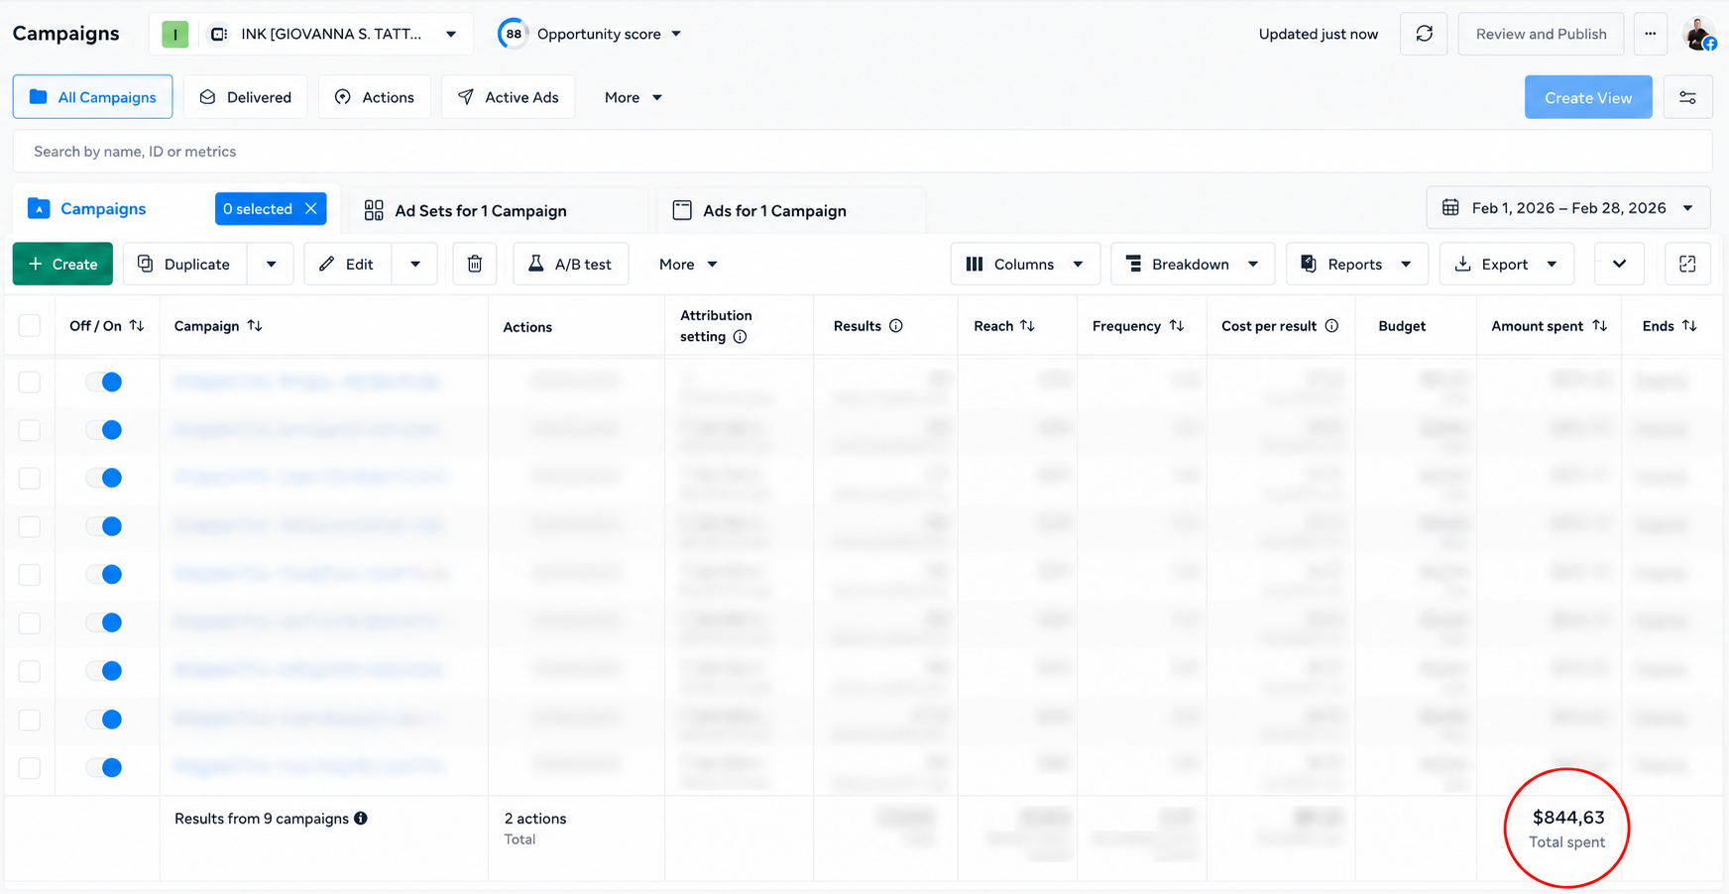Viewport: 1729px width, 894px height.
Task: Select the Active Ads view tab
Action: point(509,97)
